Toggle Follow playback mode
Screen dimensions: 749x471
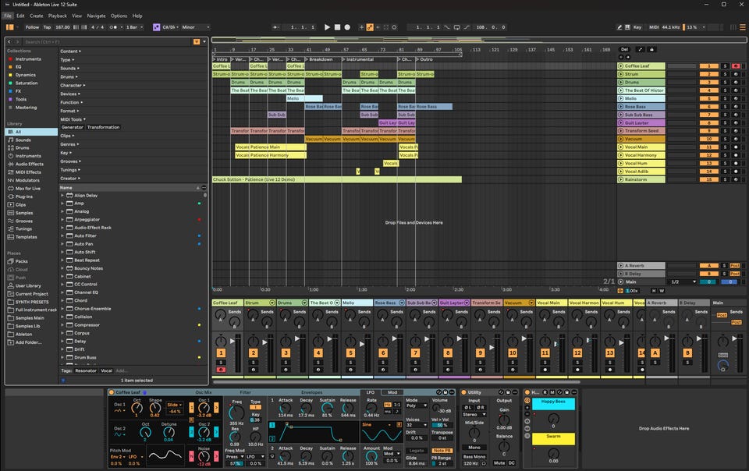click(x=32, y=27)
